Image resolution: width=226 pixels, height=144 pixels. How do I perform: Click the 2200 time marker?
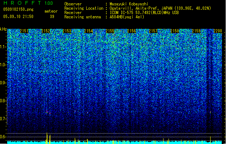pos(218,31)
